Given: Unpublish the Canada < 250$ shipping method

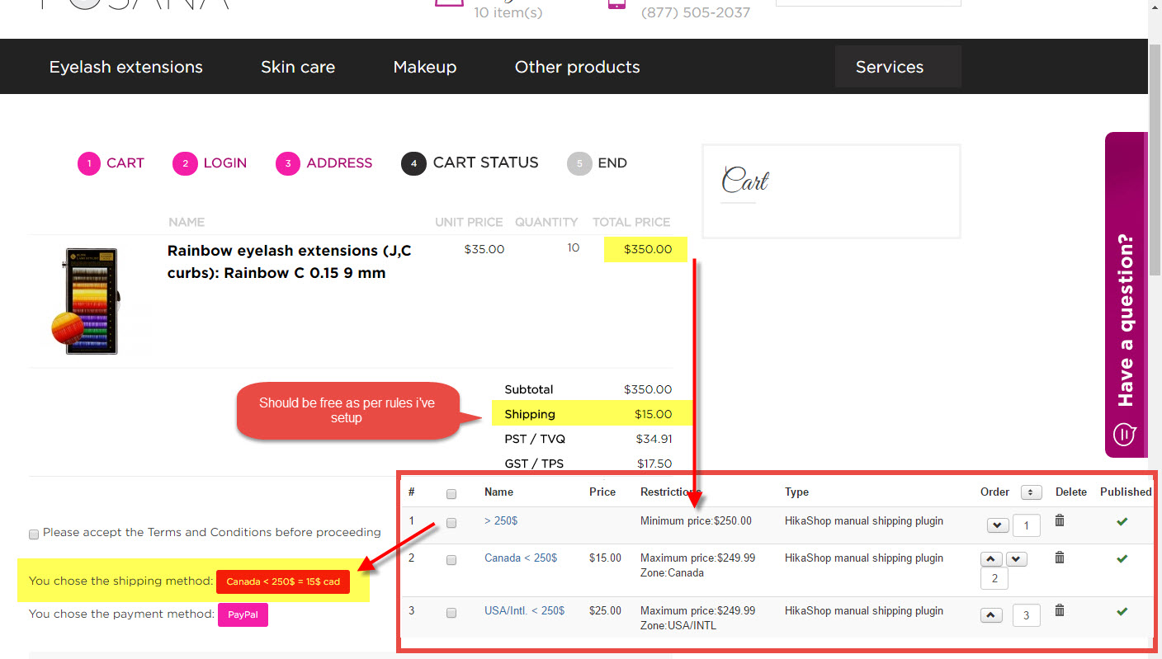Looking at the screenshot, I should click(1122, 558).
